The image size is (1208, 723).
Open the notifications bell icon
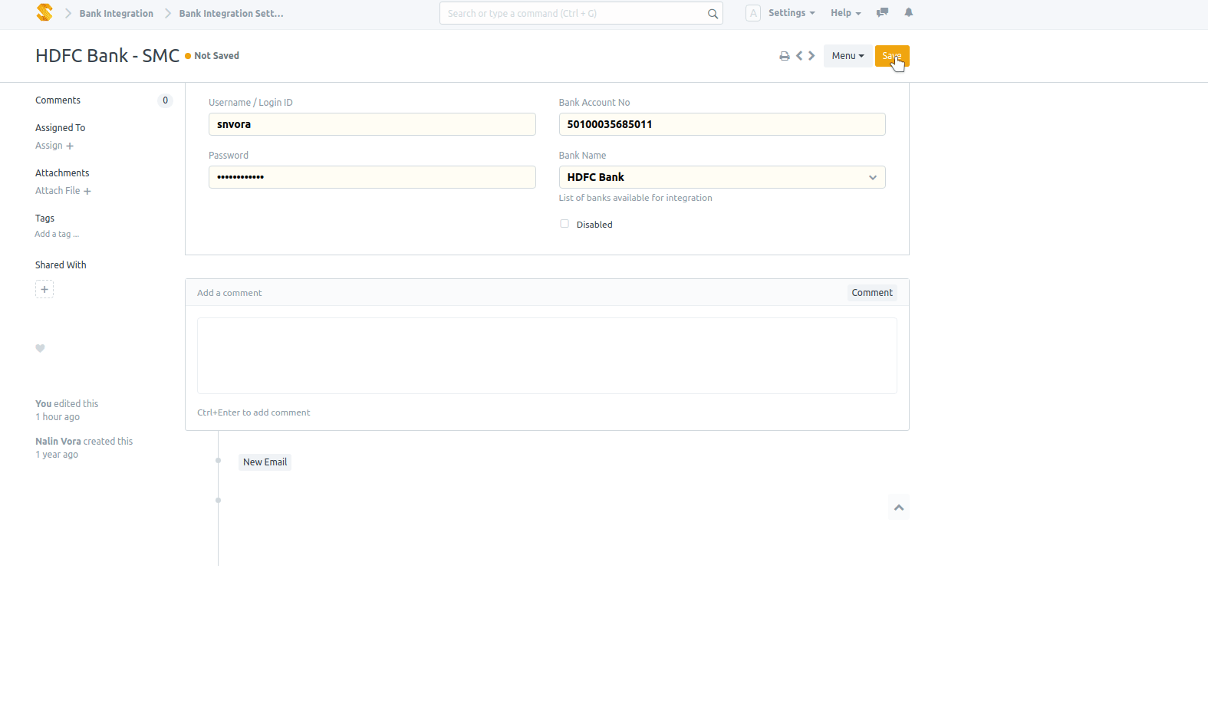click(909, 12)
